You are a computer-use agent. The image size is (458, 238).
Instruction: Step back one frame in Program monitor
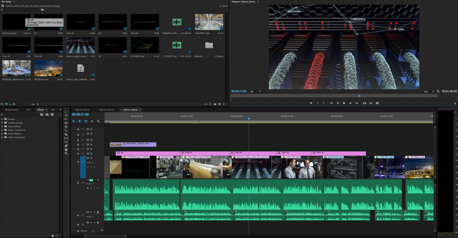pyautogui.click(x=338, y=103)
